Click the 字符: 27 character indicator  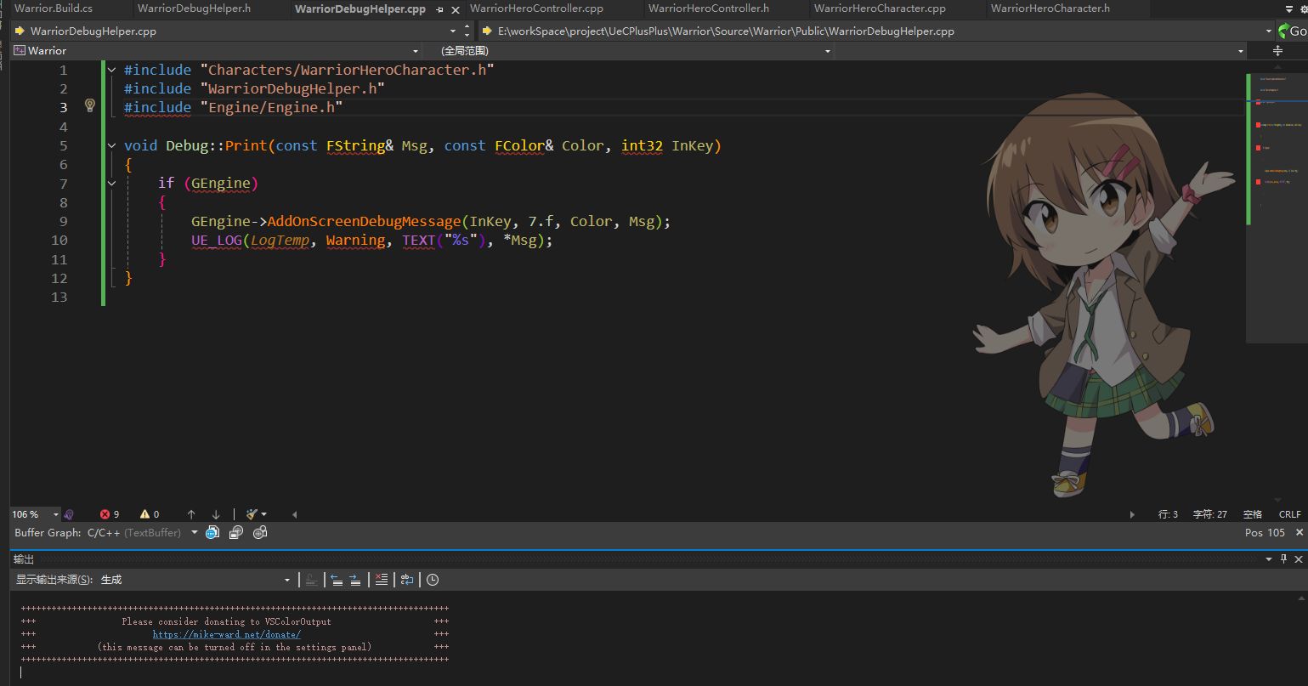[x=1210, y=514]
